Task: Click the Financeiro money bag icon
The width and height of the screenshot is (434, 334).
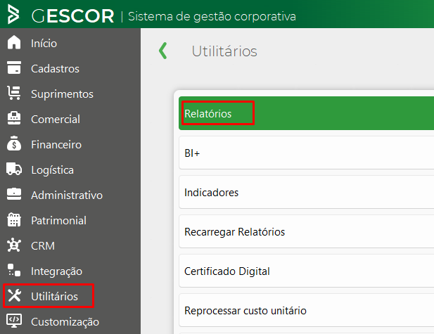Action: tap(14, 144)
